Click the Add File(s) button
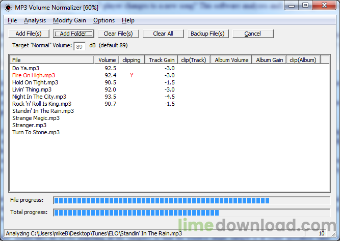Viewport: 340px width, 241px height. coord(29,34)
